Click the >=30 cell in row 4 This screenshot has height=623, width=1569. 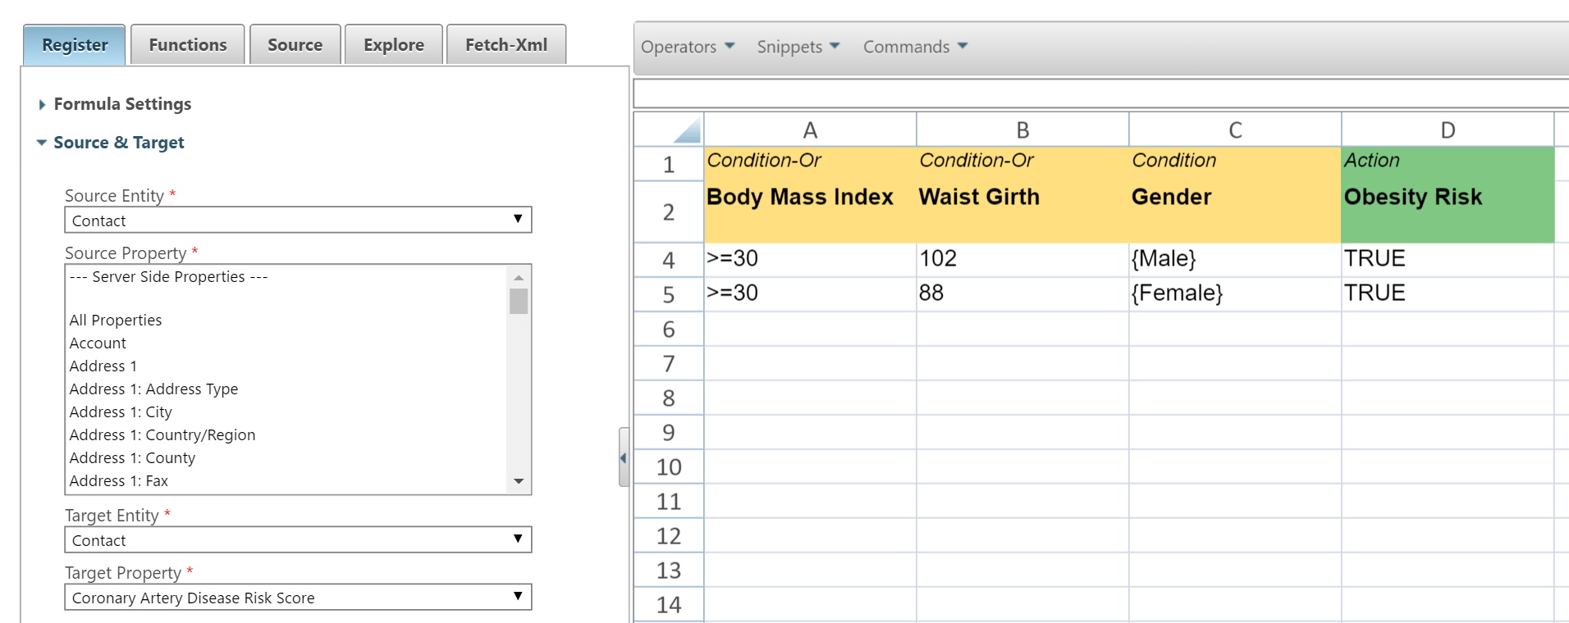(810, 260)
